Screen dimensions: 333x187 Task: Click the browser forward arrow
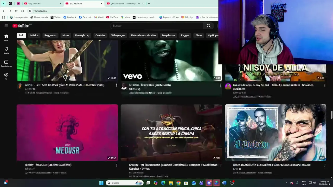pyautogui.click(x=10, y=11)
